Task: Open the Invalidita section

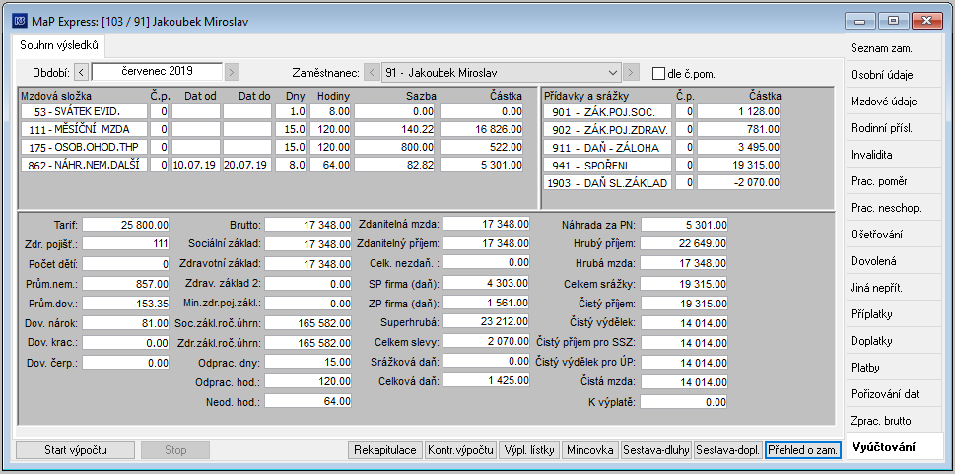Action: click(894, 155)
